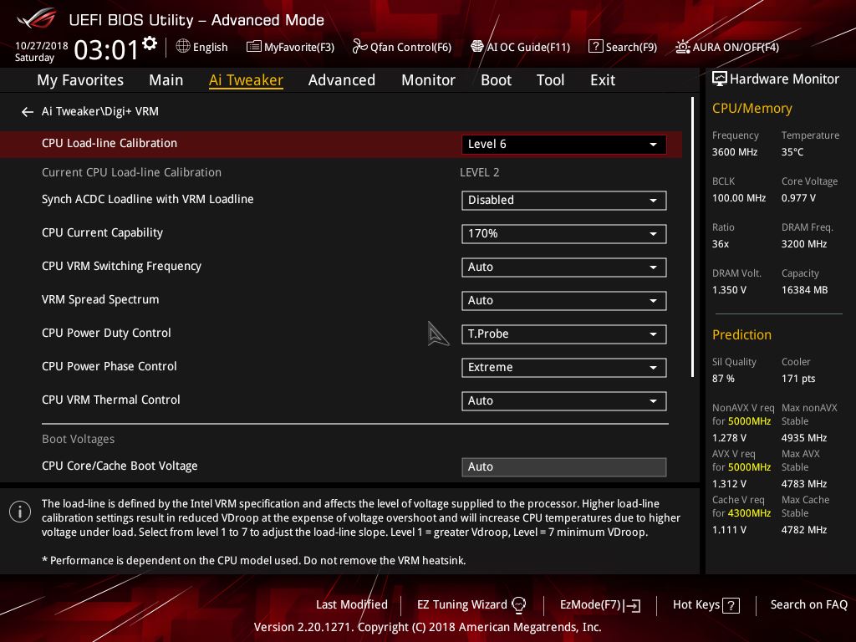Click the settings list scrollbar
Viewport: 856px width, 642px height.
(x=692, y=237)
